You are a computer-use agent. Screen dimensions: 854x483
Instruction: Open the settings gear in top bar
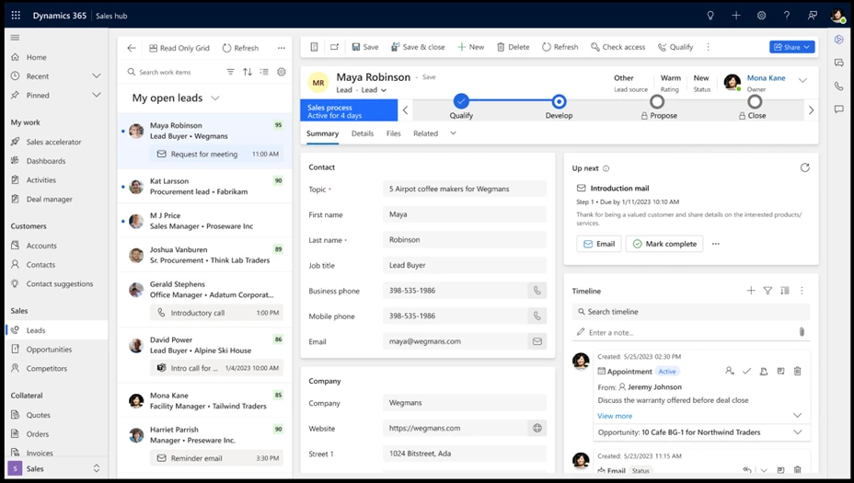point(761,16)
